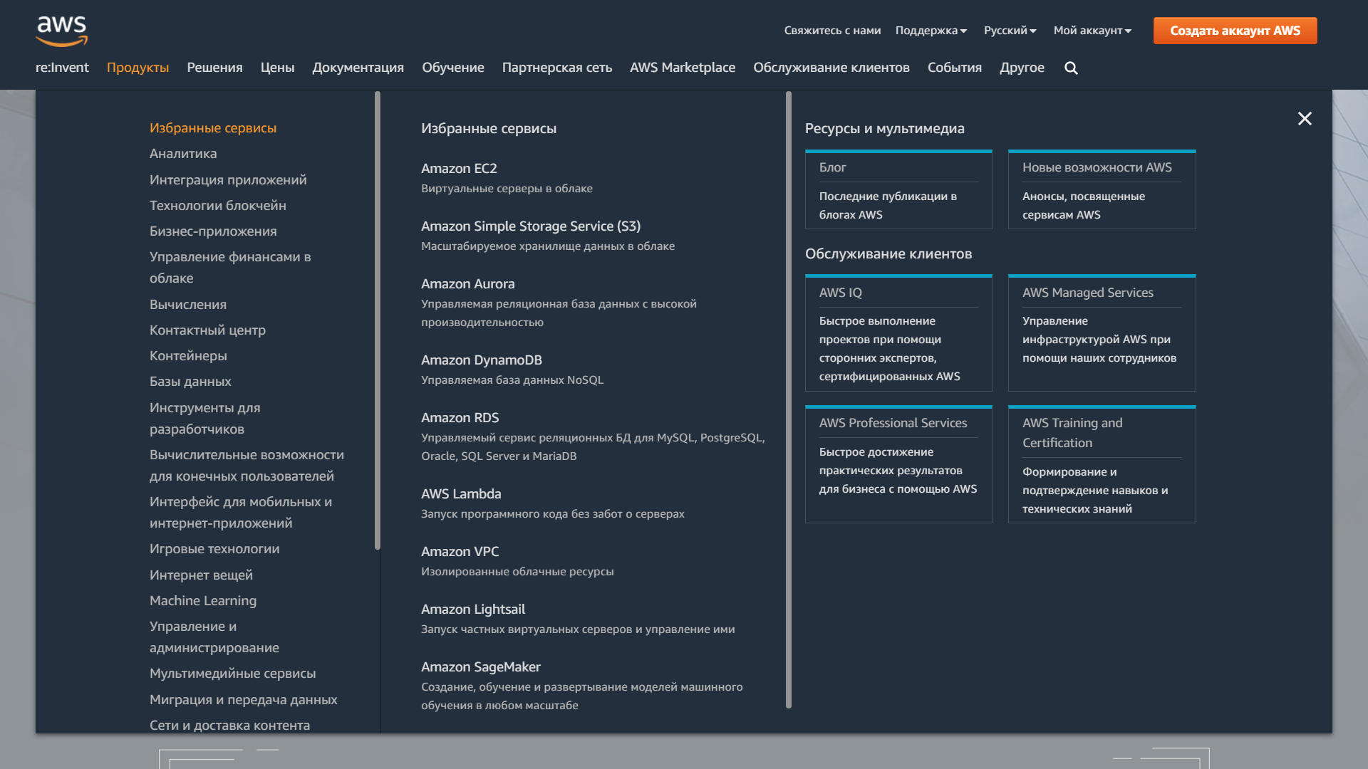Select Сети и доставка контента category
This screenshot has height=769, width=1368.
coord(229,726)
